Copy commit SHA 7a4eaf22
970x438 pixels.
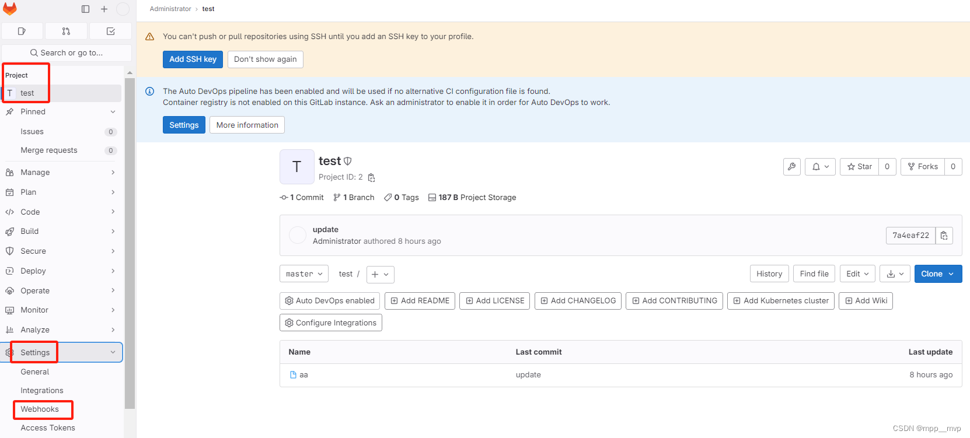click(944, 235)
